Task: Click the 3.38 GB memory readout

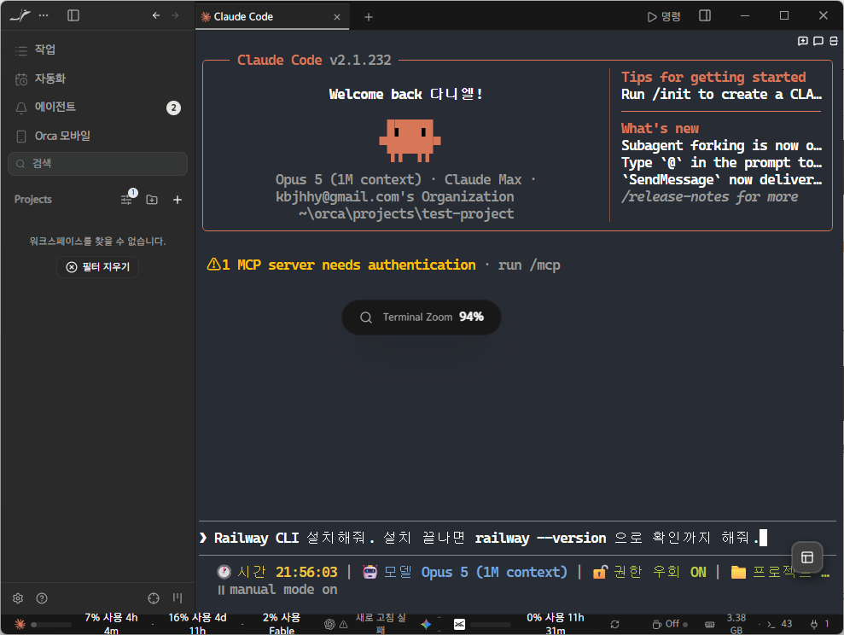Action: point(736,624)
